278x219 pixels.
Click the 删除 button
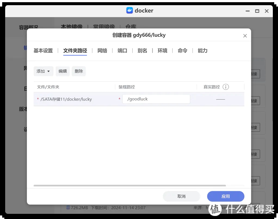(79, 71)
